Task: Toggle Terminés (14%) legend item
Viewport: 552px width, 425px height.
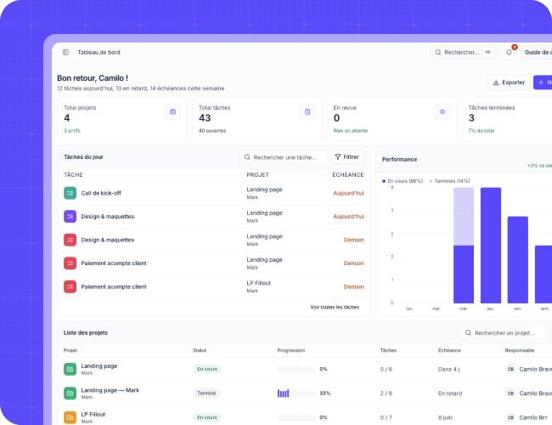Action: (449, 181)
